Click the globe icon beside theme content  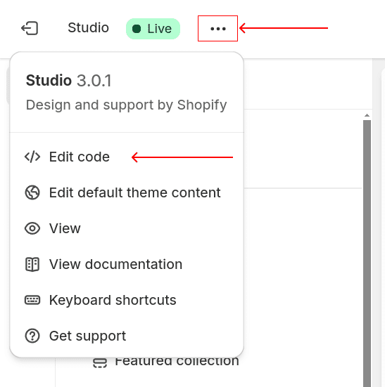pyautogui.click(x=32, y=192)
